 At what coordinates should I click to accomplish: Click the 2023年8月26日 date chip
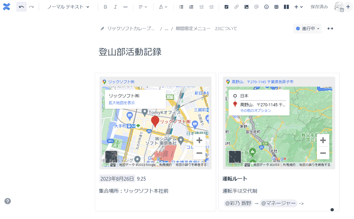pos(117,179)
